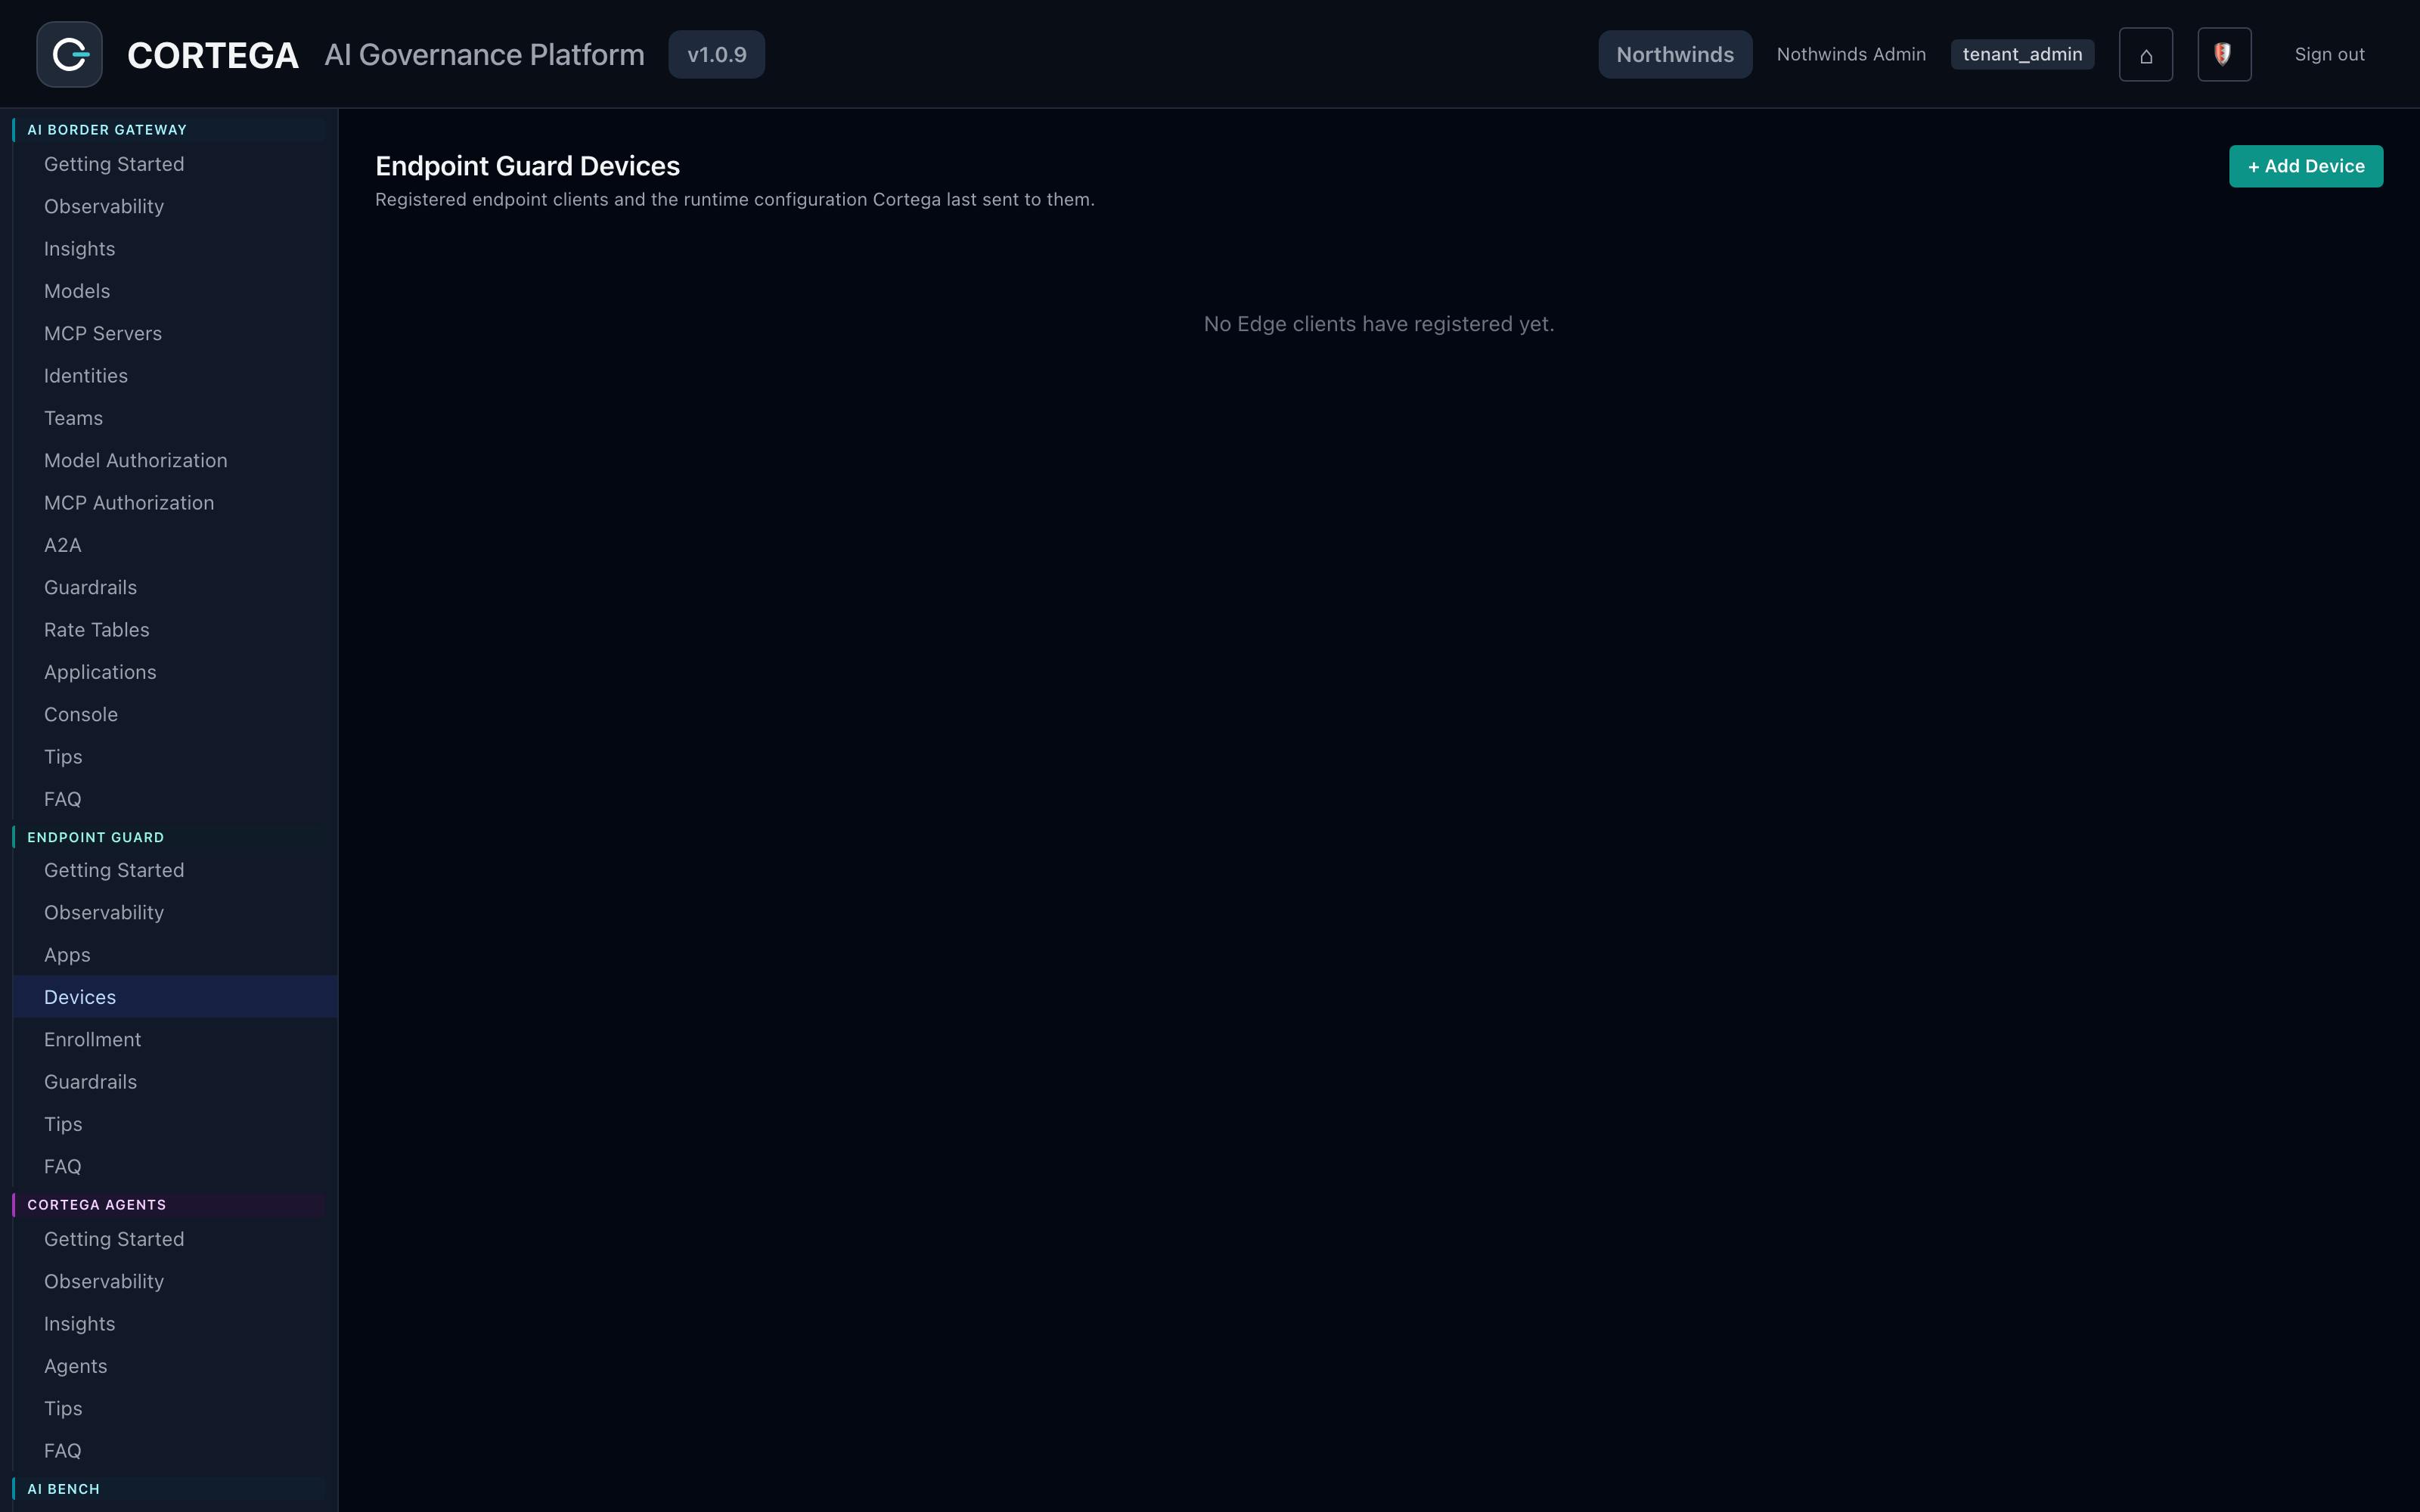The width and height of the screenshot is (2420, 1512).
Task: Open Tips under Endpoint Guard
Action: click(175, 1124)
